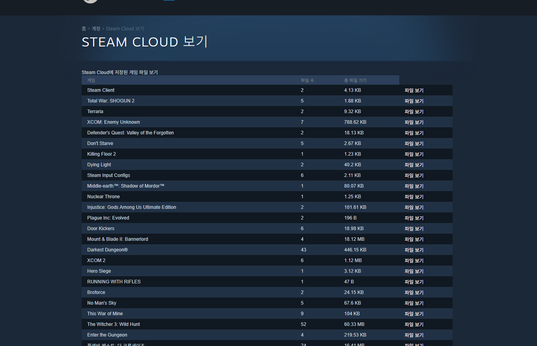The height and width of the screenshot is (346, 537).
Task: Click the game name Mount & Blade II: Bannerlord
Action: 118,239
